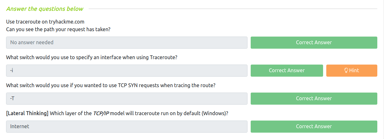Click the lightbulb icon on the Hint button

(x=346, y=71)
